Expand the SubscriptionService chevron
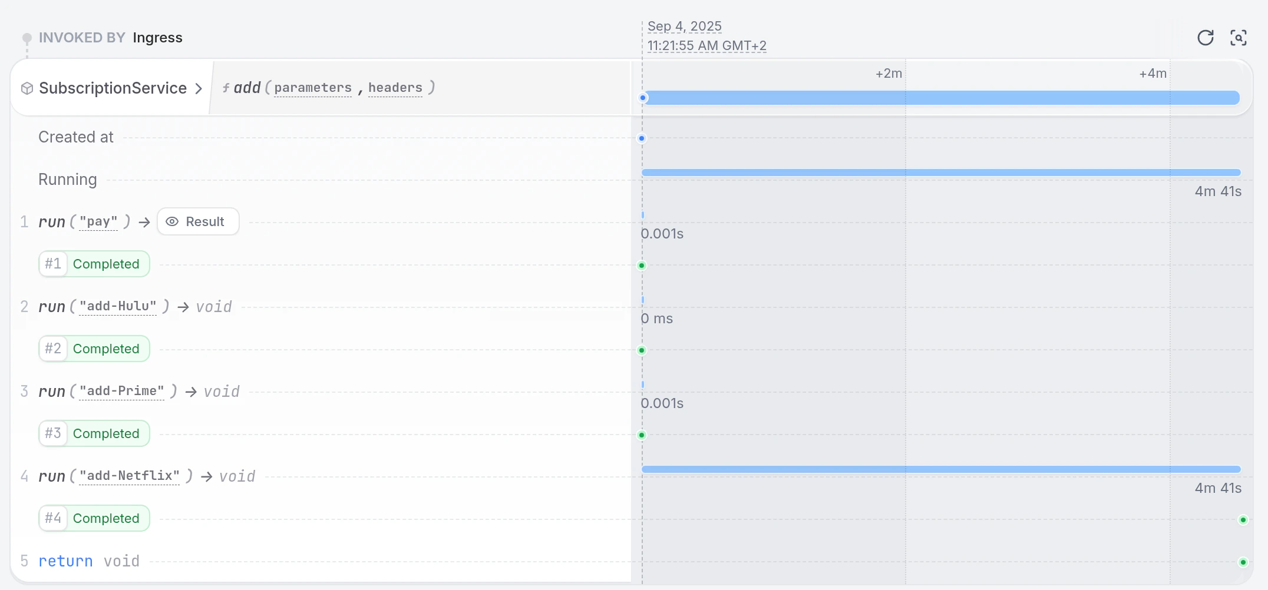The width and height of the screenshot is (1268, 590). point(199,88)
